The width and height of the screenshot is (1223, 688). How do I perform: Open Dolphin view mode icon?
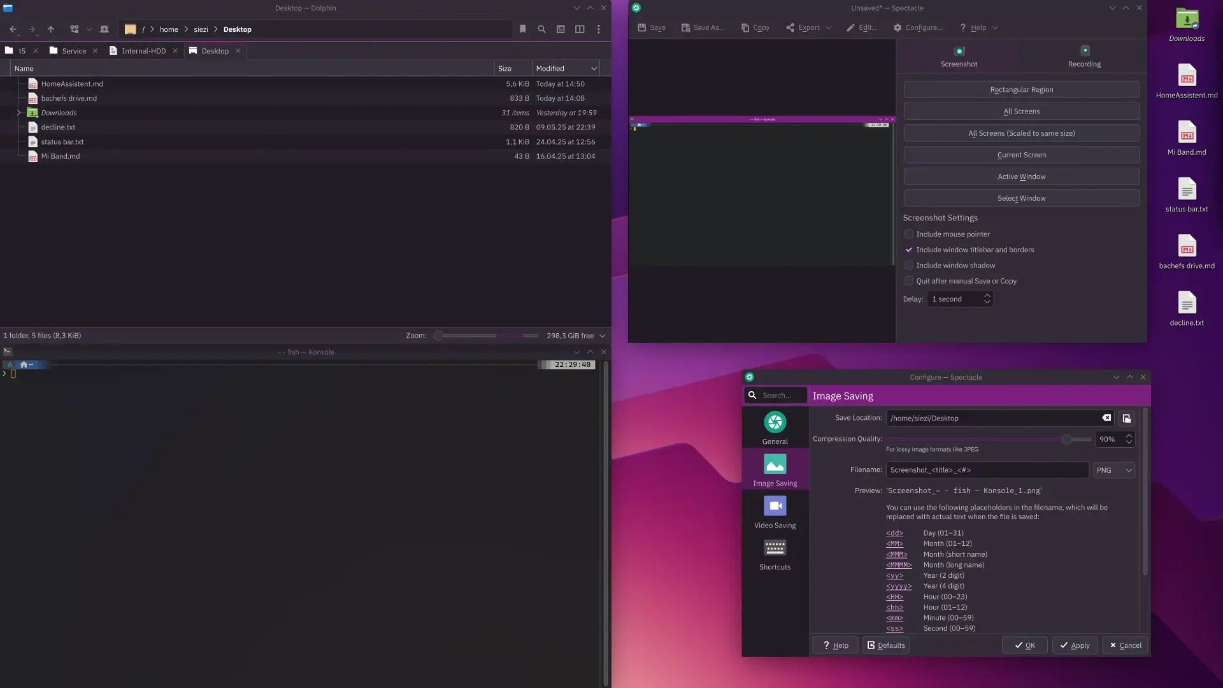pyautogui.click(x=75, y=29)
